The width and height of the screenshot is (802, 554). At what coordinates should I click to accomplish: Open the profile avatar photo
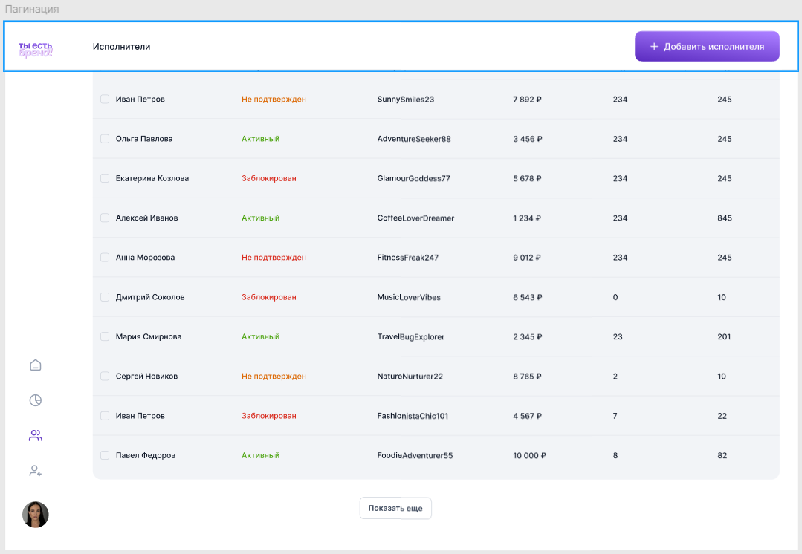(36, 515)
